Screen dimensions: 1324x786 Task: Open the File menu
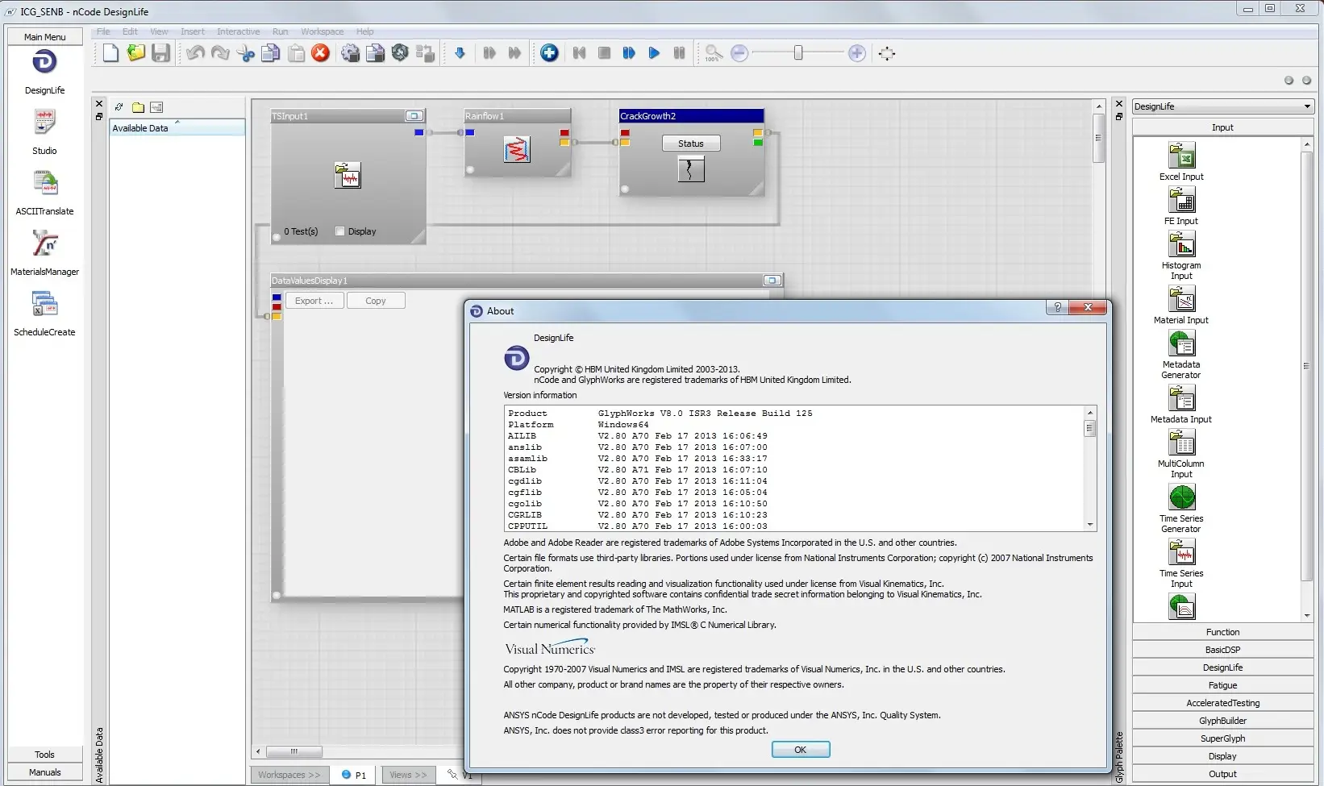(103, 31)
